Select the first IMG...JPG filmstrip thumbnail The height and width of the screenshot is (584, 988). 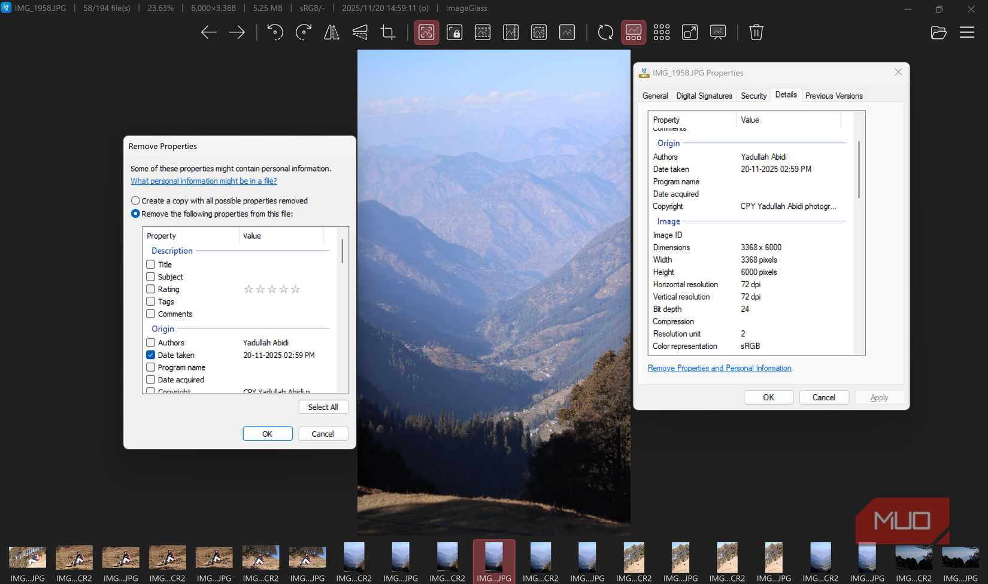click(27, 556)
